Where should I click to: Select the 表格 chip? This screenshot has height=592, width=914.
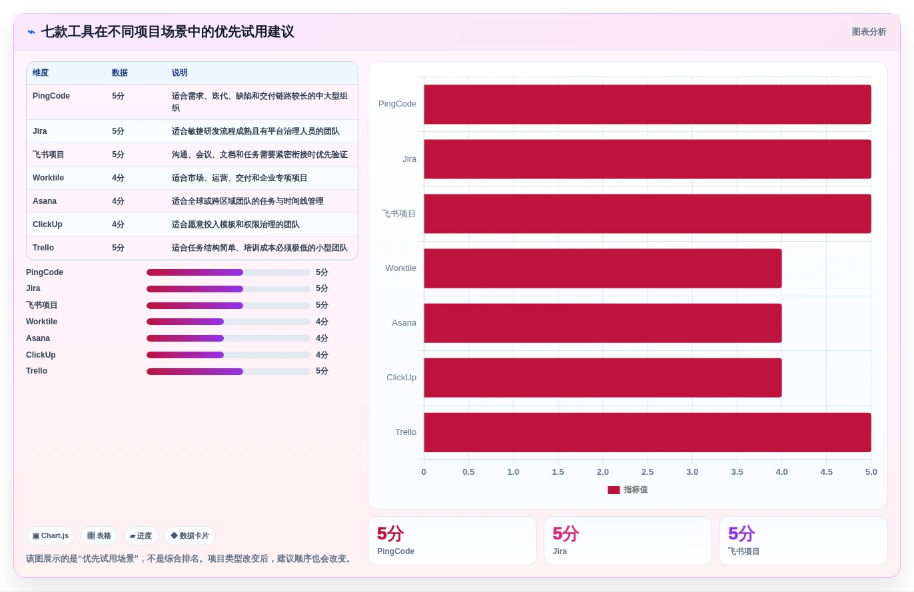point(99,535)
